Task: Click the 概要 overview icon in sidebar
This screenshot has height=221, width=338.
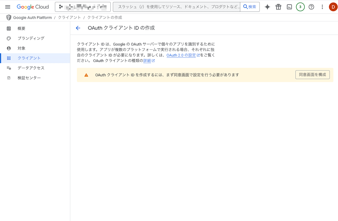Action: tap(9, 28)
